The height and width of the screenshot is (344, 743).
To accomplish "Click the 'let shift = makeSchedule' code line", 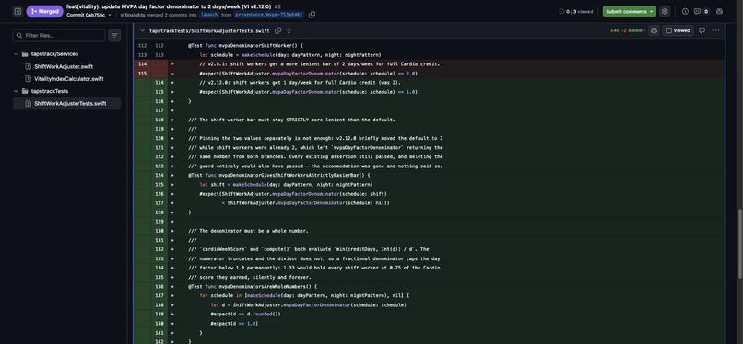I will tap(286, 184).
